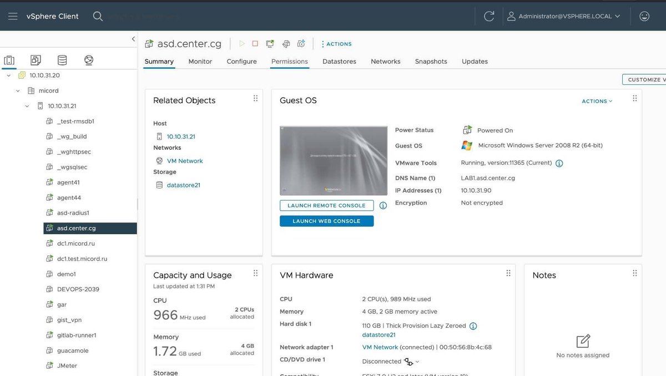Select _wghttpsec VM in tree

[x=74, y=151]
